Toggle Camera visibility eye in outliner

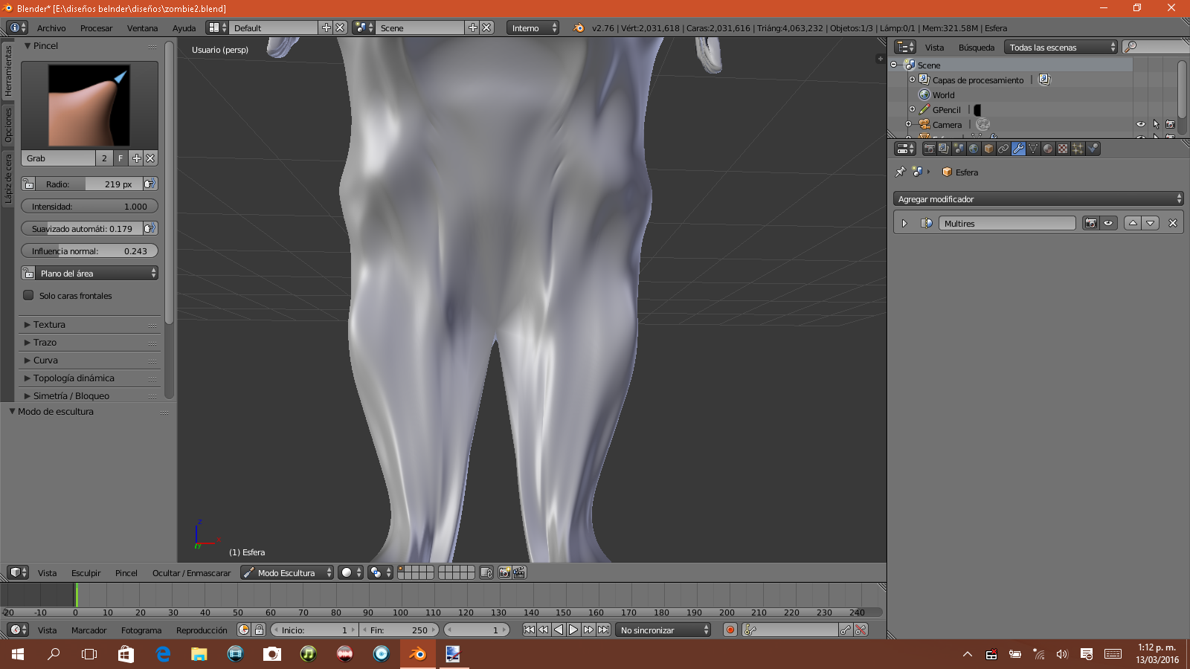click(x=1140, y=124)
